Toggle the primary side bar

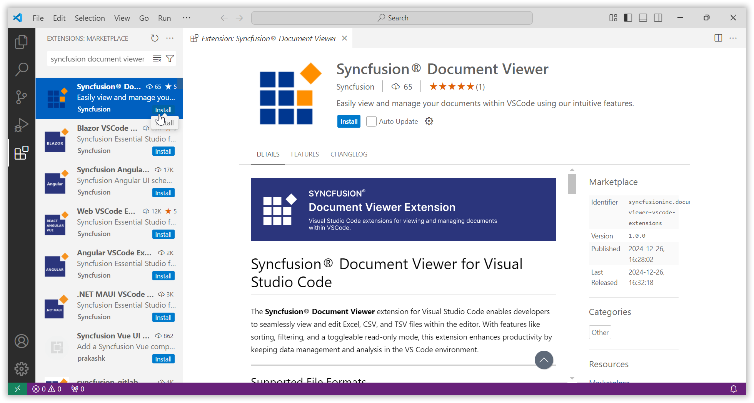[x=628, y=18]
